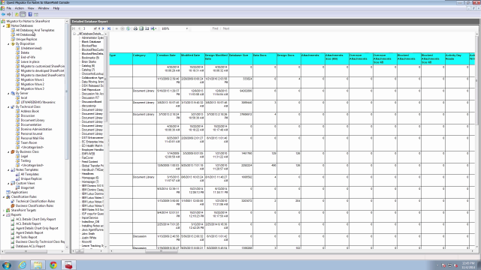Click Justin White in the document map
Viewport: 481px width, 270px height.
pyautogui.click(x=89, y=238)
